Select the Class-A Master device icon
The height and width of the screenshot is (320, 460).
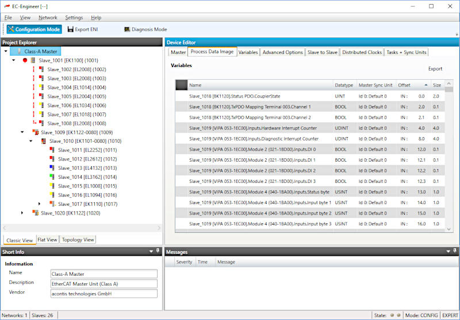(x=18, y=51)
